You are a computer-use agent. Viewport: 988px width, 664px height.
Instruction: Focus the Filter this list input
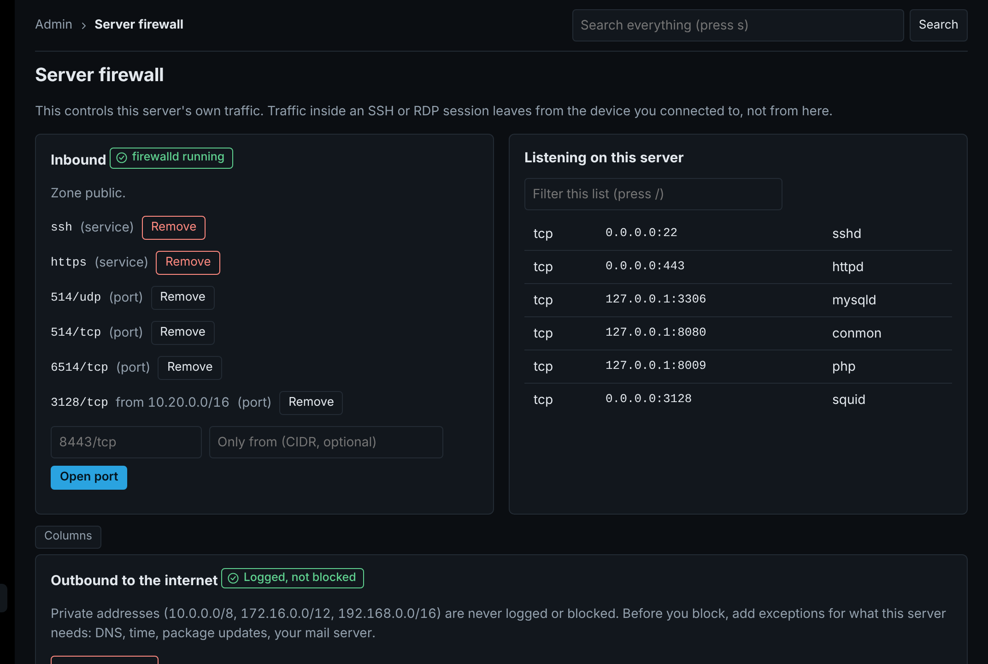(x=653, y=194)
